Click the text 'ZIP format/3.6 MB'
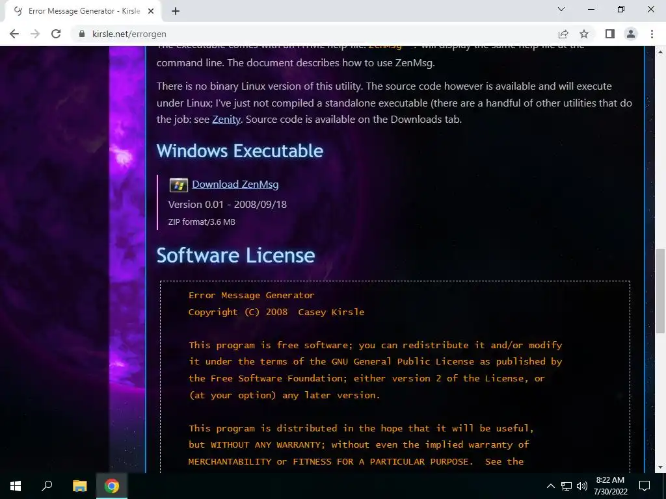Screen dimensions: 666x499 pos(202,222)
